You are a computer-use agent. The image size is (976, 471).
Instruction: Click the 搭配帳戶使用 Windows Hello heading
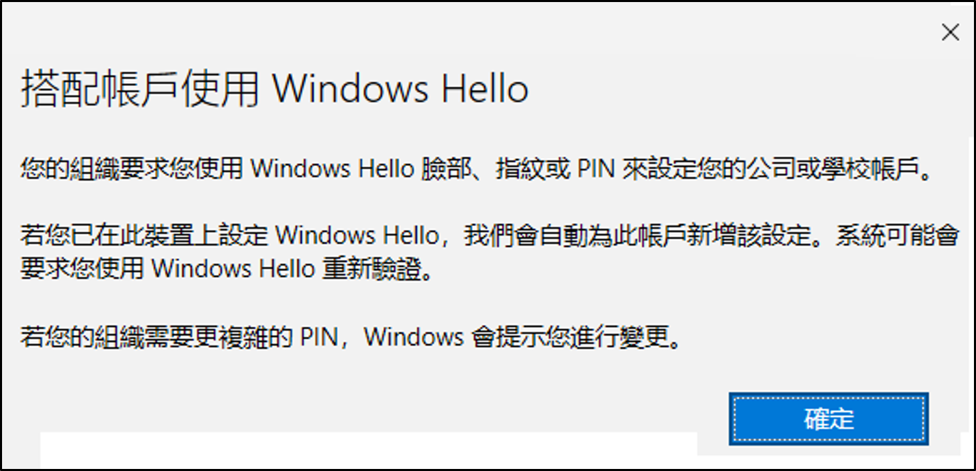click(x=275, y=89)
